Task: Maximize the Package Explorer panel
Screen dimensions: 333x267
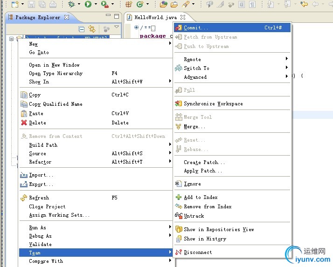Action: [x=117, y=16]
